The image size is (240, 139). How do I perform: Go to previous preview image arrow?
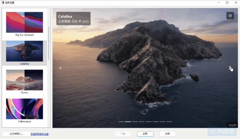[x=60, y=68]
